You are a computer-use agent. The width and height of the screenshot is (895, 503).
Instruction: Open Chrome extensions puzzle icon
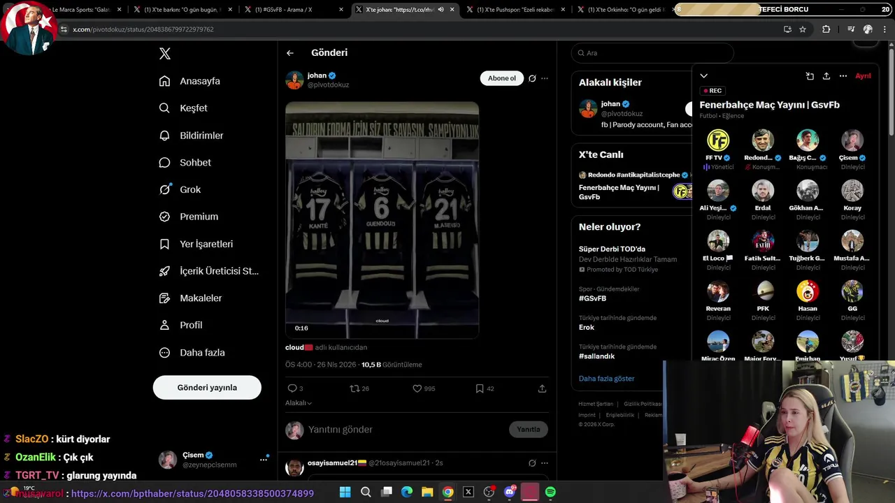click(x=826, y=29)
